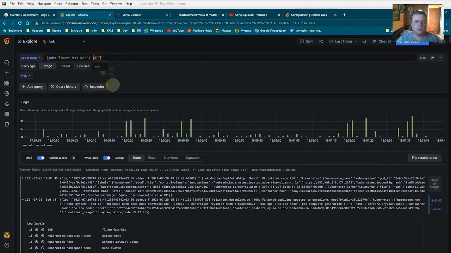Open the Configuration gear icon in sidebar
Image resolution: width=451 pixels, height=253 pixels.
coord(7,114)
